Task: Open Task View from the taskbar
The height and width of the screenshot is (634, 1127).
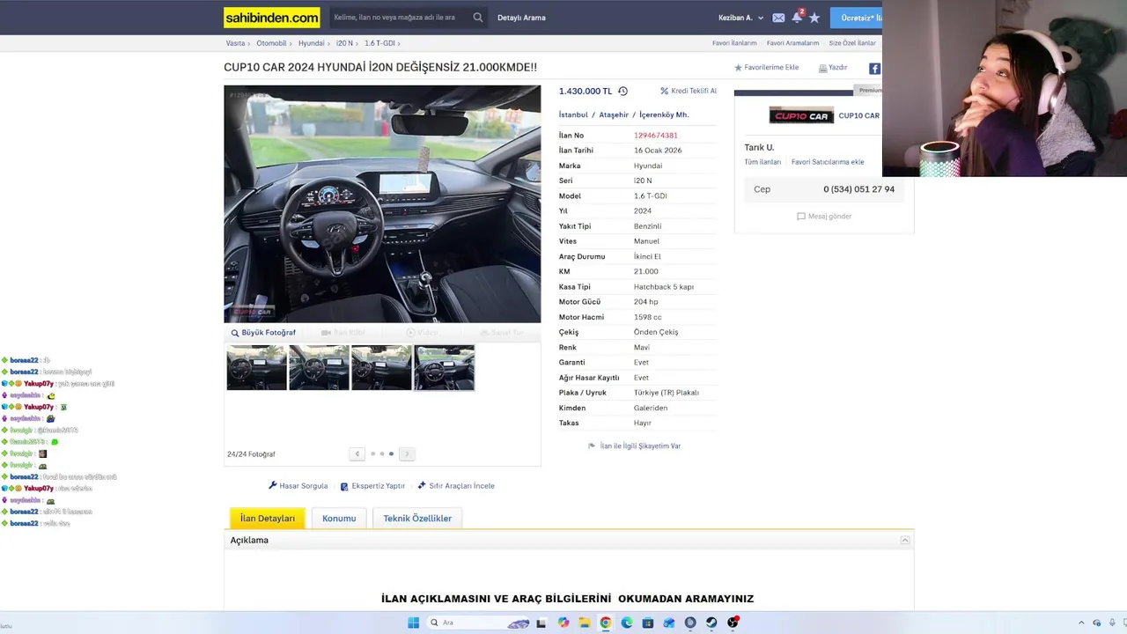Action: 541,623
